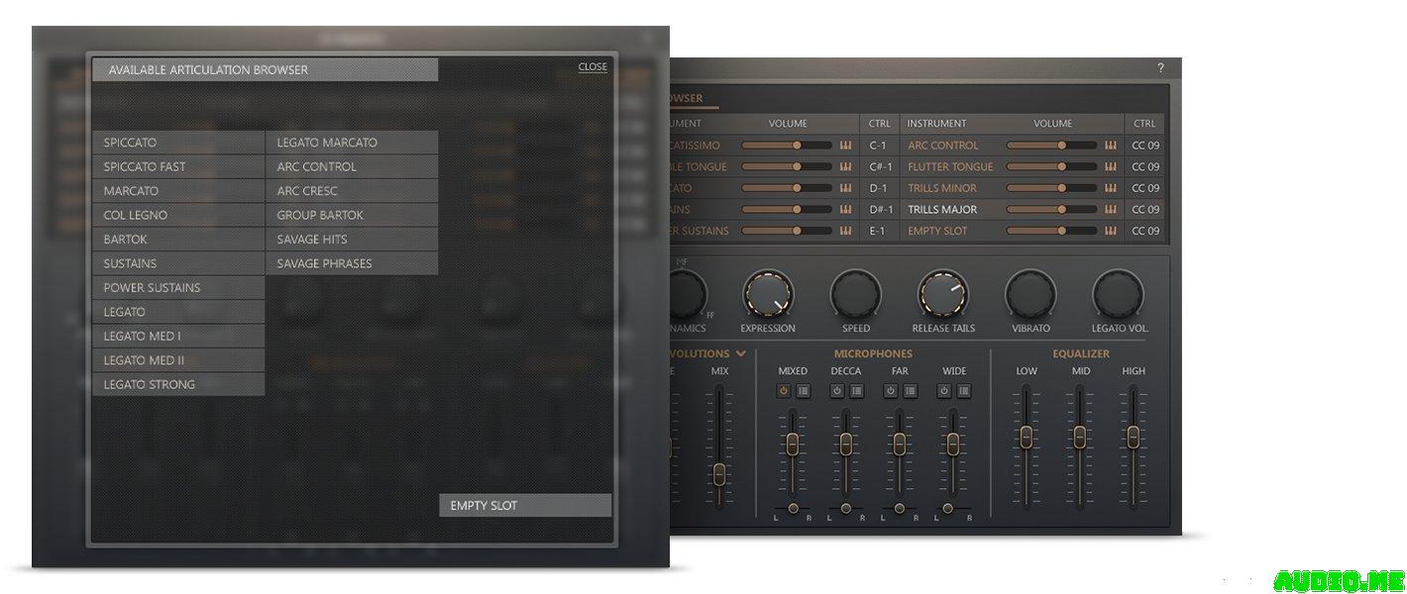The height and width of the screenshot is (594, 1407).
Task: Disable the MIXED microphone power button
Action: pyautogui.click(x=783, y=391)
